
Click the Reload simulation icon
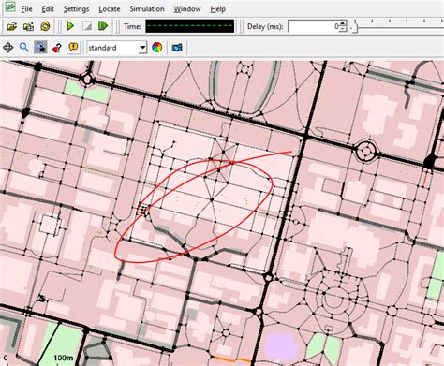[x=45, y=26]
